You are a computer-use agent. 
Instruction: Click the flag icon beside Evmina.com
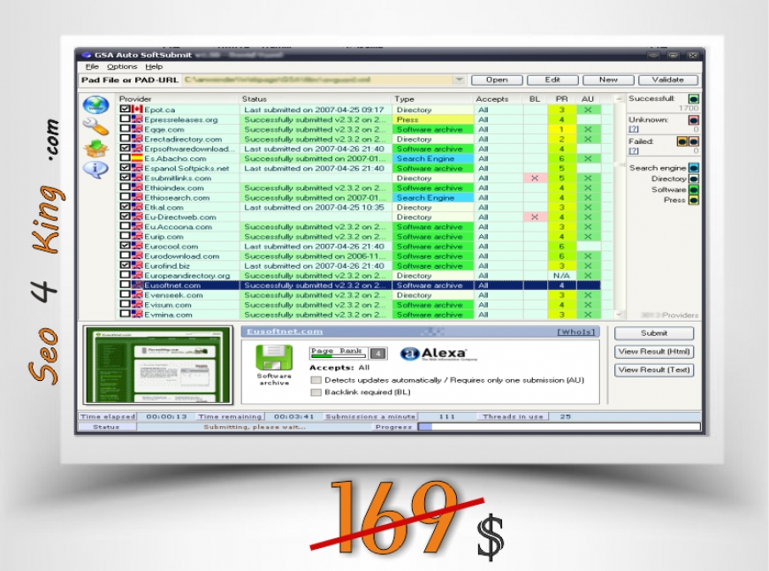[x=137, y=315]
